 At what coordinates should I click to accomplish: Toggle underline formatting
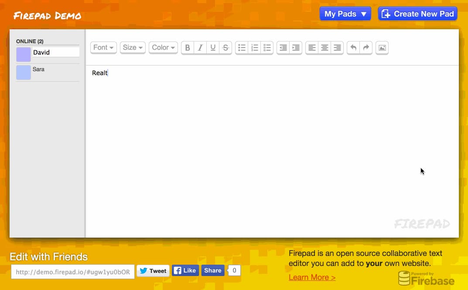pos(213,48)
